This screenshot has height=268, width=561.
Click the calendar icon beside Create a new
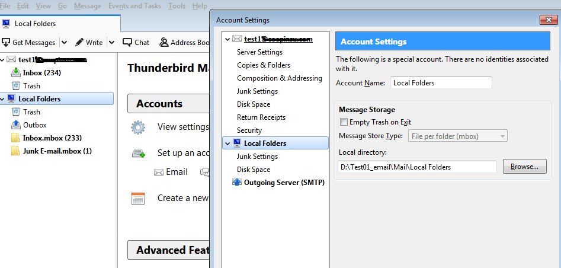[x=138, y=199]
